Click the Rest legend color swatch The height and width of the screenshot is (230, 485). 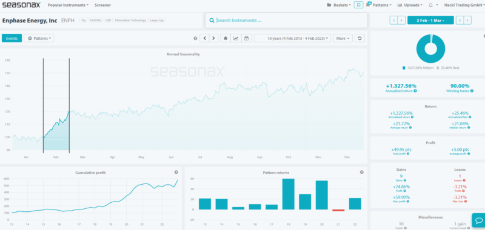(x=438, y=68)
